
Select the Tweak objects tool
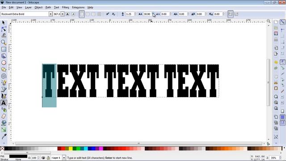point(4,36)
